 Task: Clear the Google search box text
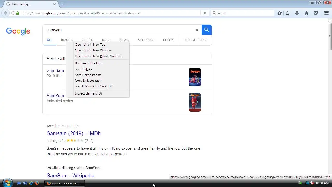[x=197, y=30]
